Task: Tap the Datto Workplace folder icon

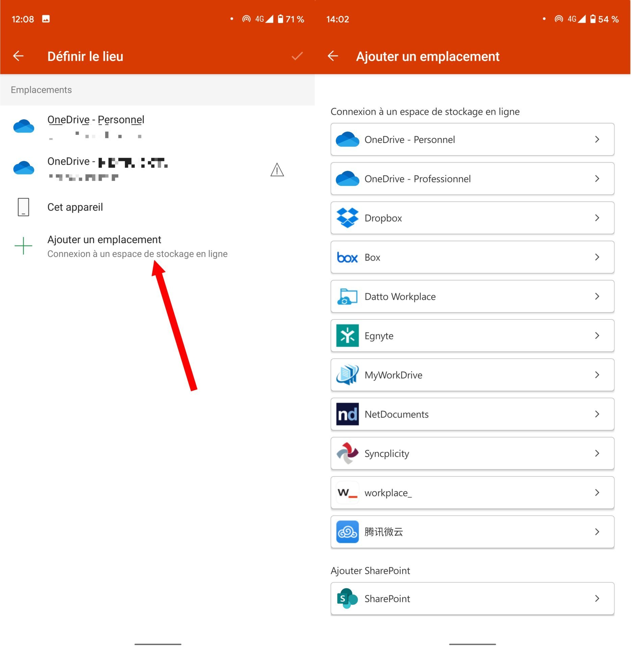Action: (347, 296)
